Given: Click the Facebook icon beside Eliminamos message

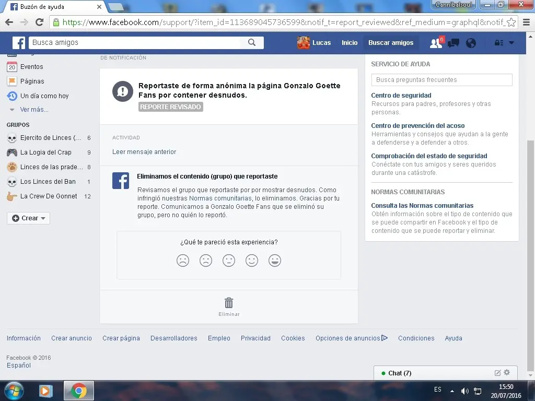Looking at the screenshot, I should [x=121, y=181].
